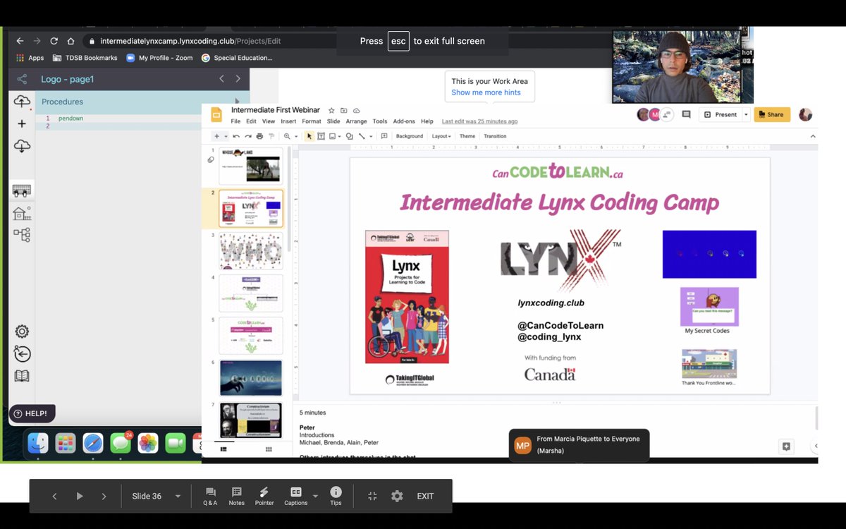Click the lynxcoding.club address bar
The width and height of the screenshot is (846, 529).
coord(190,41)
